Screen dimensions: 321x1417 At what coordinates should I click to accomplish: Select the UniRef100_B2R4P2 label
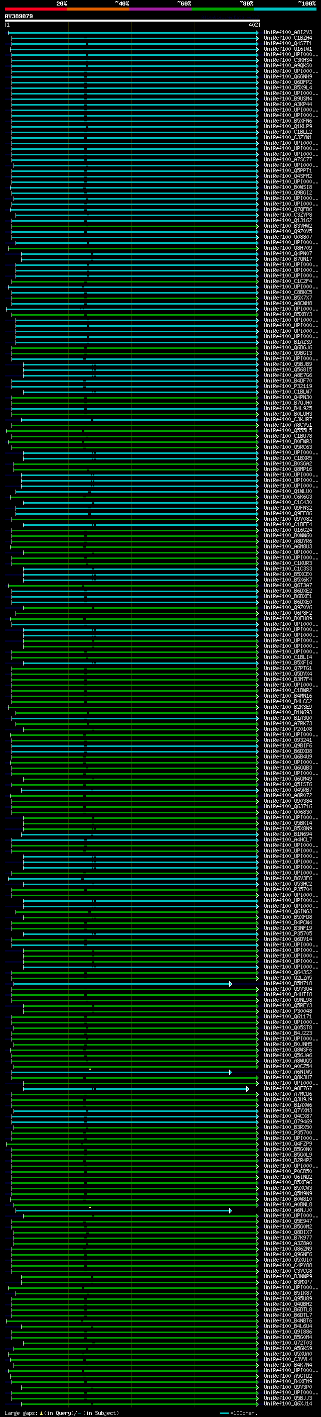pyautogui.click(x=287, y=1160)
